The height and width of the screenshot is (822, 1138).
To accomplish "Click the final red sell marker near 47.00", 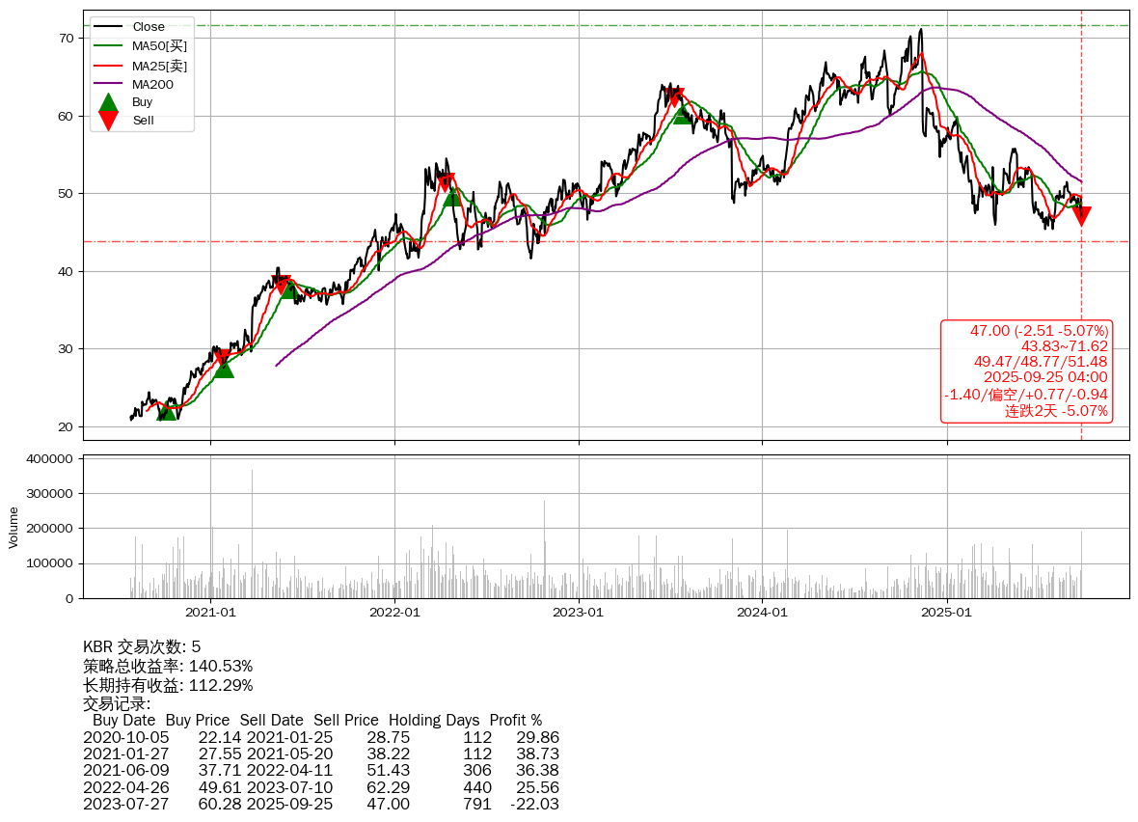I will click(1081, 216).
